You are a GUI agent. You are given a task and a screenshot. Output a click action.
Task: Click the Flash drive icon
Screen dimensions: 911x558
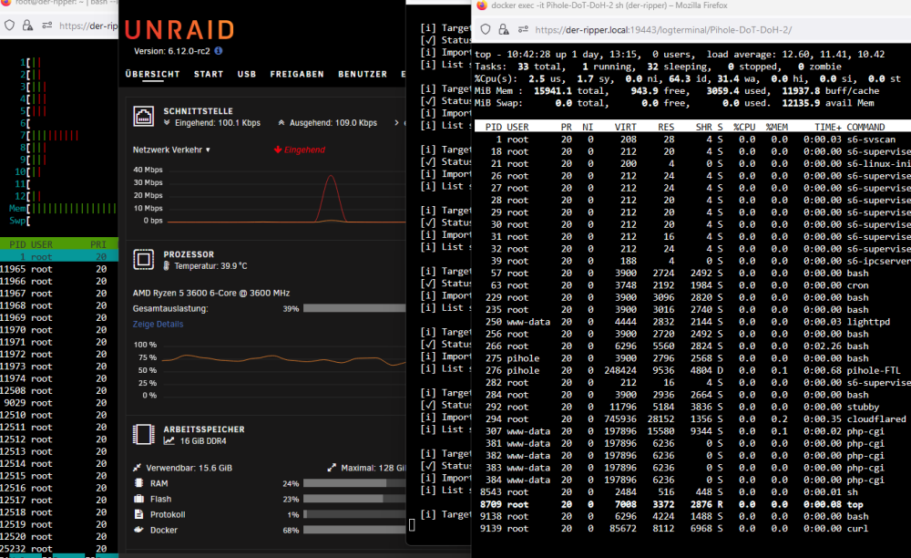coord(138,499)
